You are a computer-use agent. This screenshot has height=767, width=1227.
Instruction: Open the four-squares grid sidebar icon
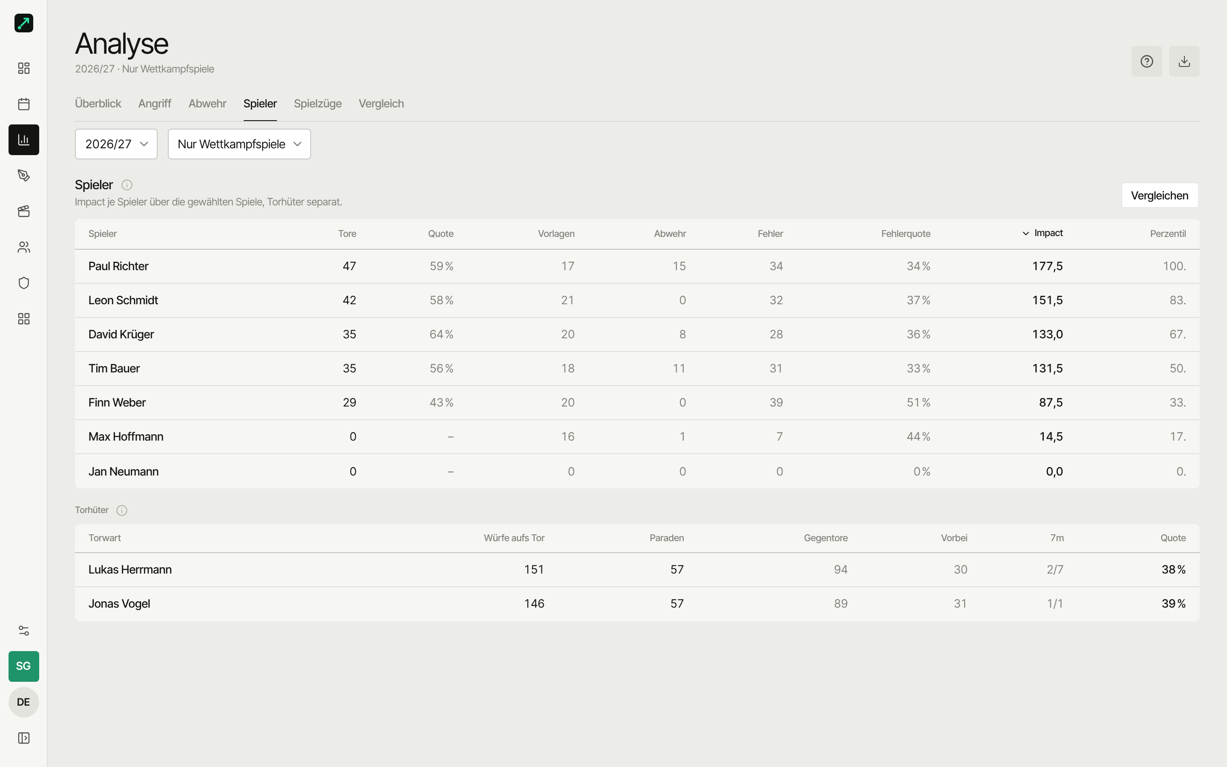pos(24,319)
